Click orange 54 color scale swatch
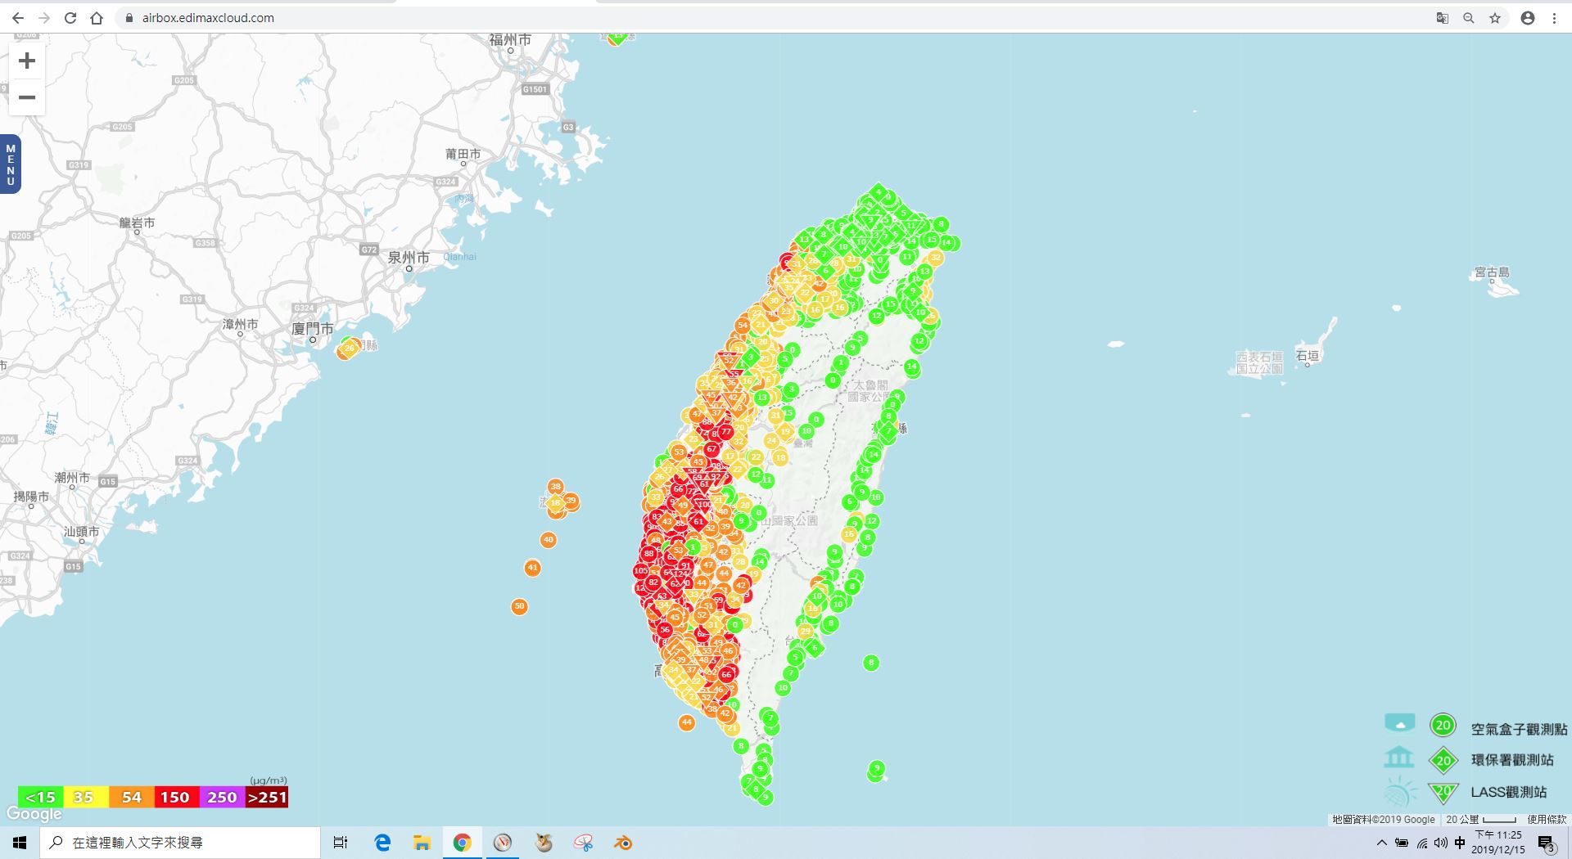Screen dimensions: 1572x859 131,797
